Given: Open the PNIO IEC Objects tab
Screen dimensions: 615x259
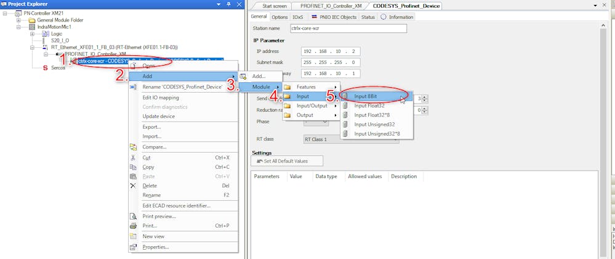Looking at the screenshot, I should pyautogui.click(x=334, y=17).
